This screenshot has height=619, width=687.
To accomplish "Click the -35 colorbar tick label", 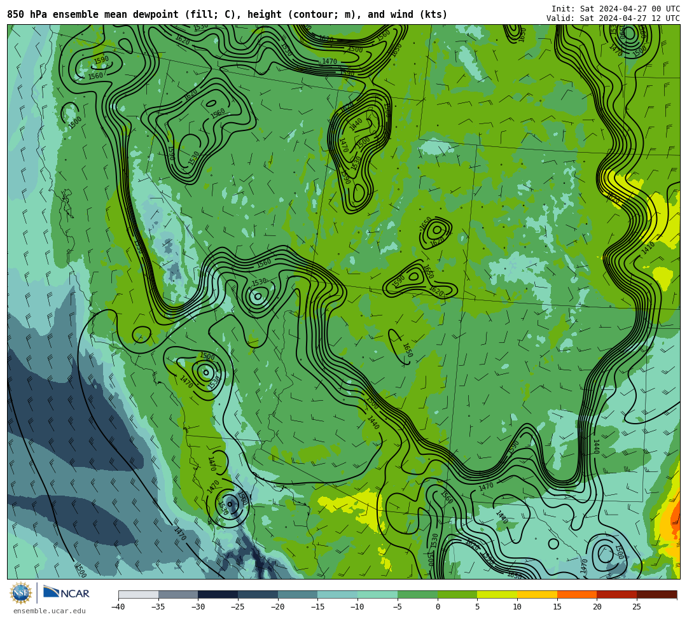I will pyautogui.click(x=158, y=607).
